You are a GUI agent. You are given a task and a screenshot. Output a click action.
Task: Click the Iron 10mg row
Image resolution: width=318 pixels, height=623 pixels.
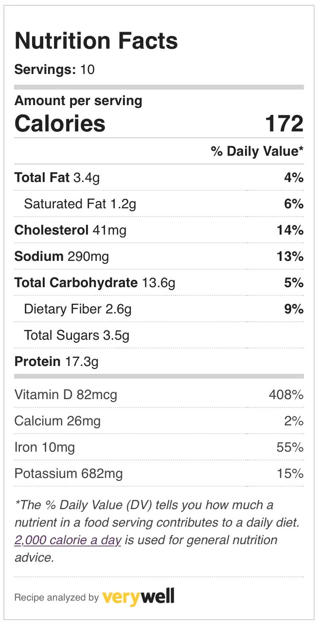(159, 447)
